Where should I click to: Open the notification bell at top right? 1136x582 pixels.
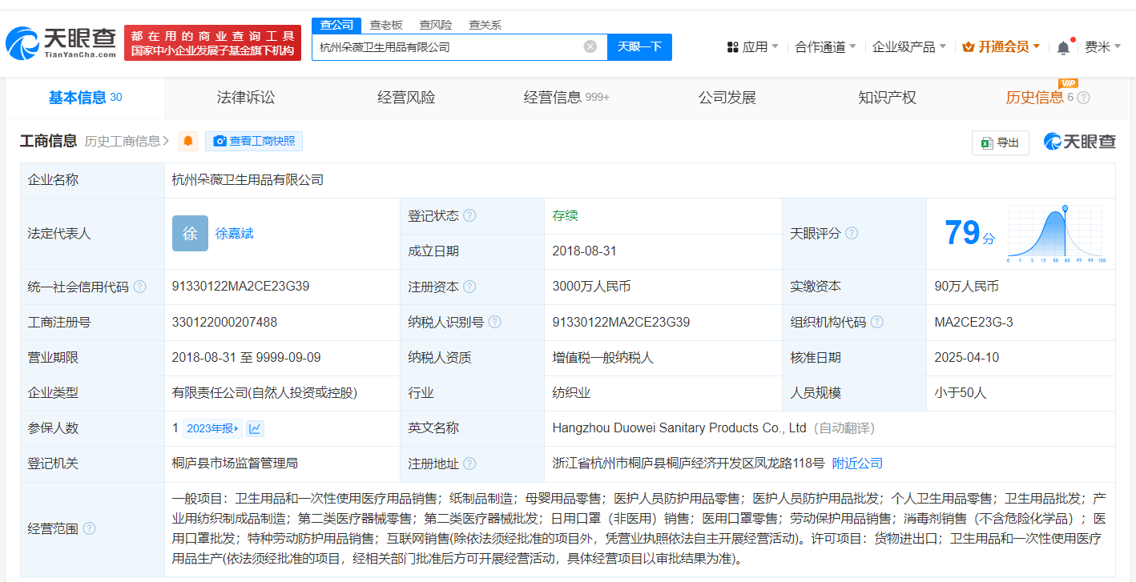[x=1063, y=46]
